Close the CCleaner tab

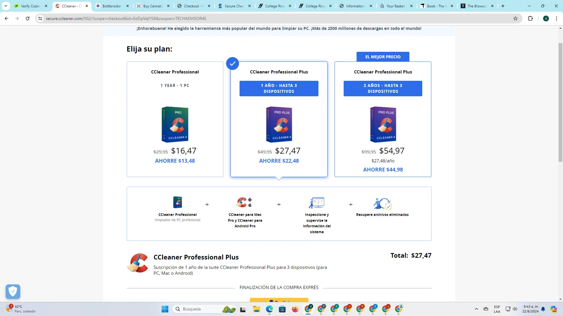[87, 6]
